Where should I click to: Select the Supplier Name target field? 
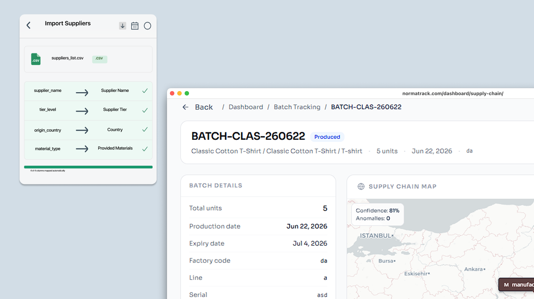click(x=115, y=90)
